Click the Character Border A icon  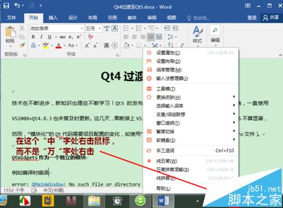point(115,28)
